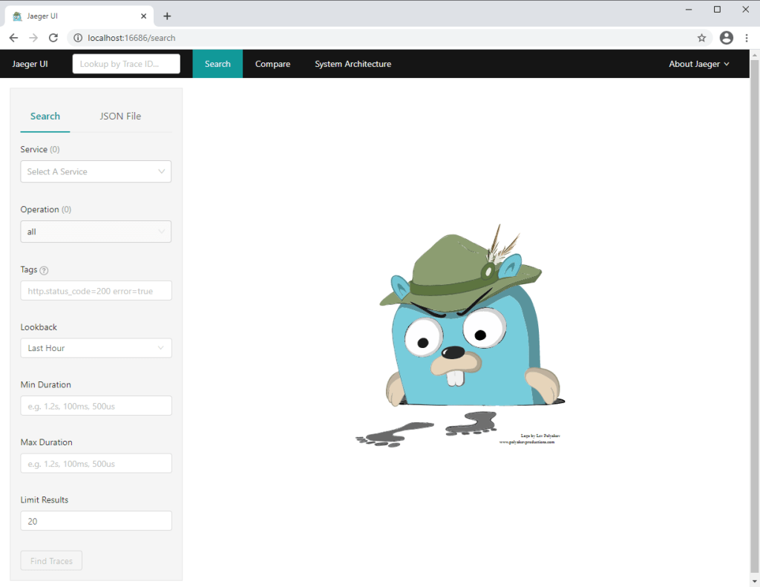Click the Min Duration input field

tap(96, 406)
